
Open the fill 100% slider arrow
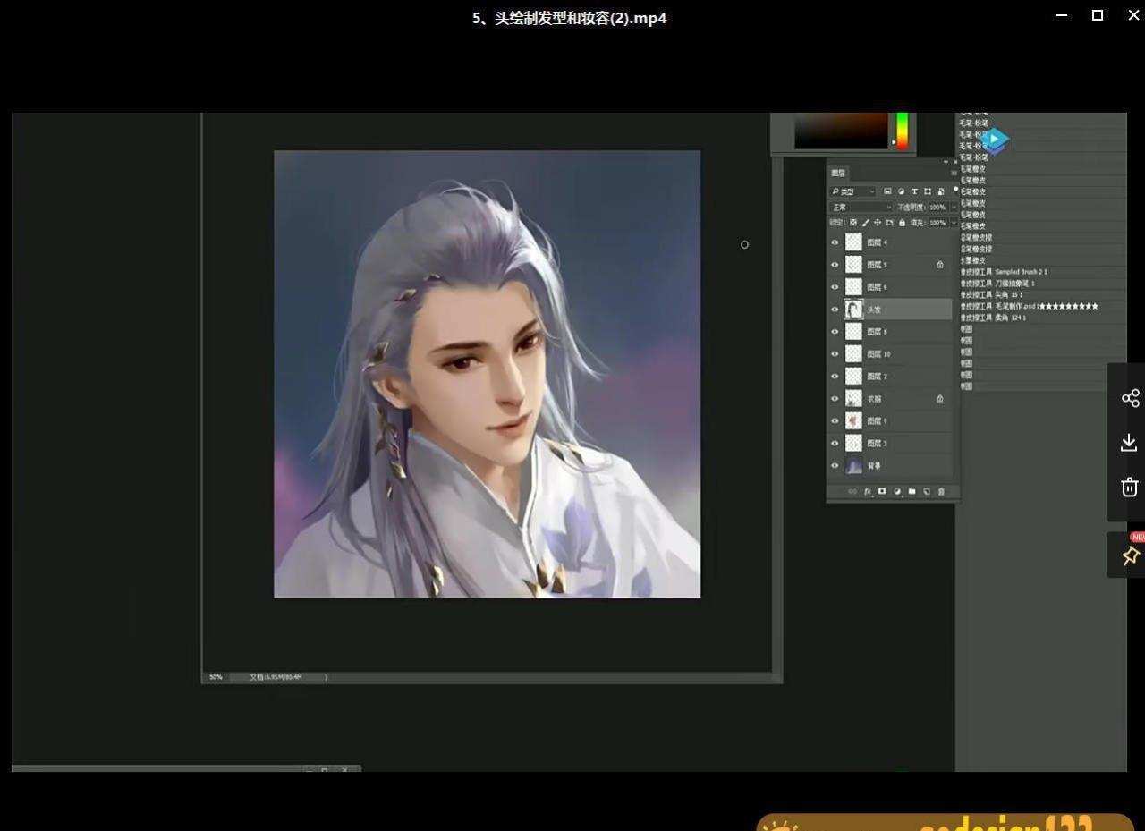click(x=954, y=223)
